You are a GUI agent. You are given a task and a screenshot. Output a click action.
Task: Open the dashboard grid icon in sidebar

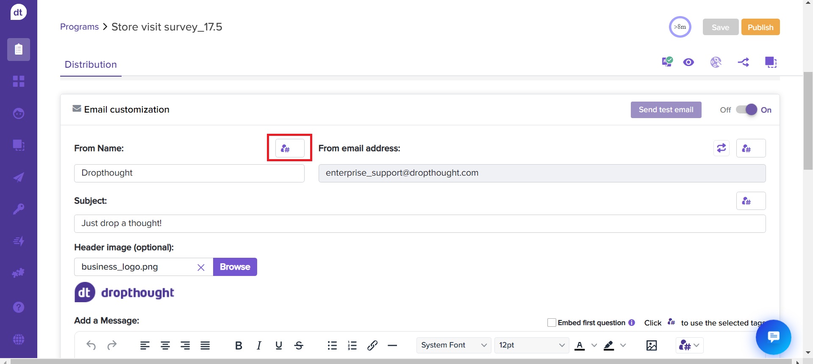[19, 81]
